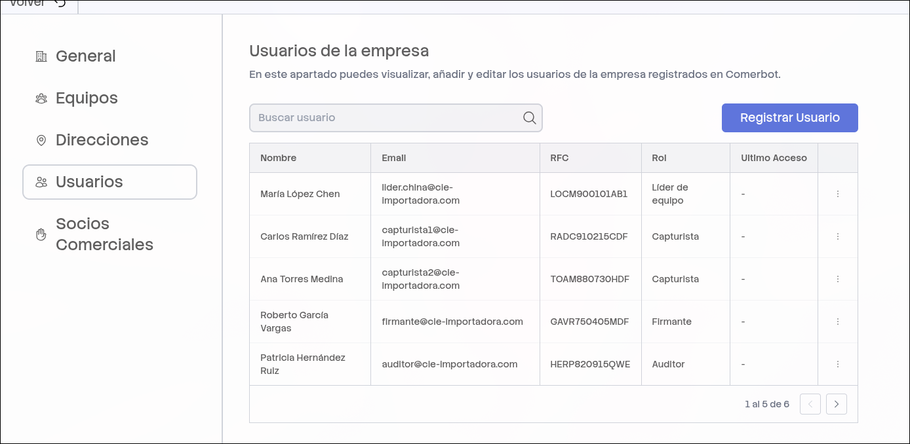The image size is (910, 444).
Task: Open options menu for Ana Torres Medina
Action: click(838, 279)
